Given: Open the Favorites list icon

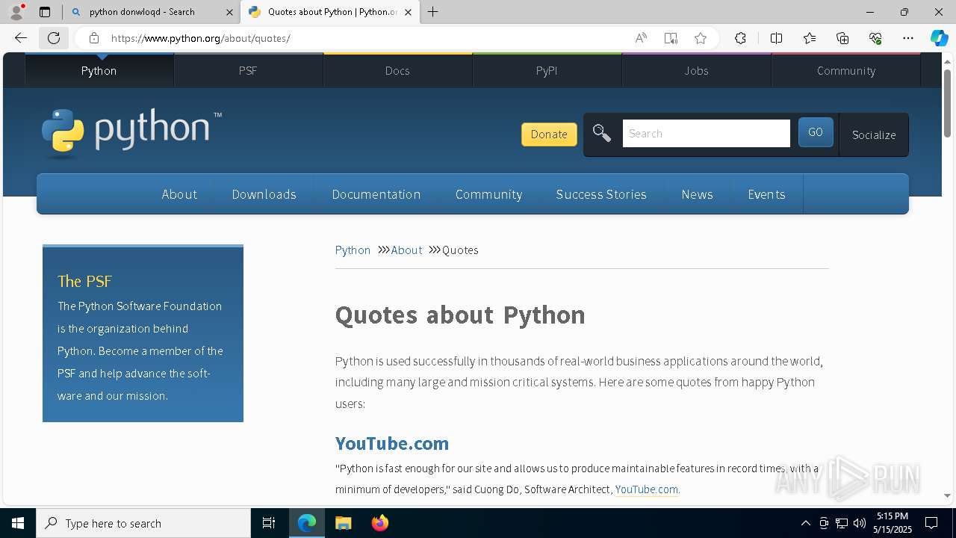Looking at the screenshot, I should pyautogui.click(x=810, y=38).
